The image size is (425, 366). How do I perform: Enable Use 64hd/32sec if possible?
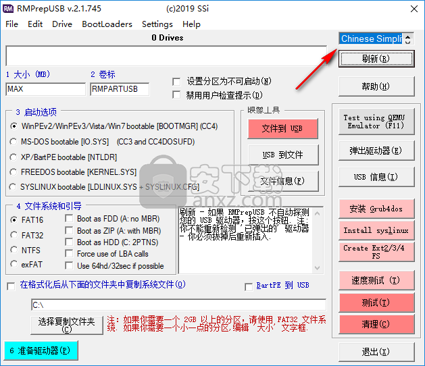point(69,265)
